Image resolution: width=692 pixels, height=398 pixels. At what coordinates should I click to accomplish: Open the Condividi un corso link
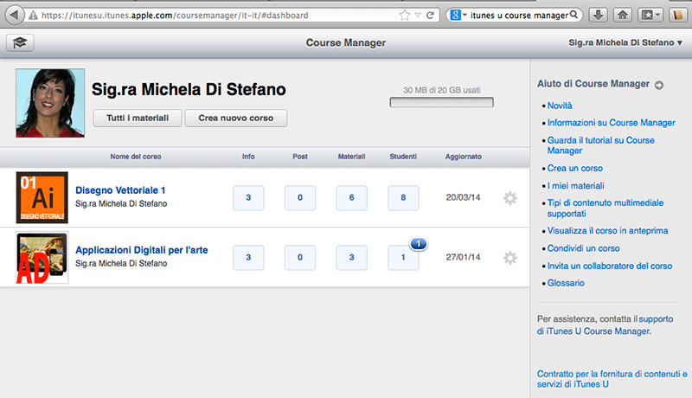pyautogui.click(x=583, y=248)
